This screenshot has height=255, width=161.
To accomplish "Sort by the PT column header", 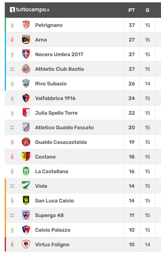I will pos(132,10).
